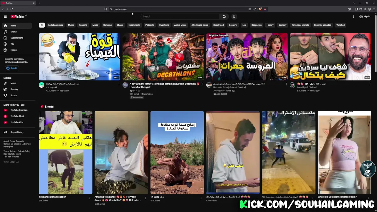Open YouTube Music link
377x212 pixels.
(x=16, y=116)
